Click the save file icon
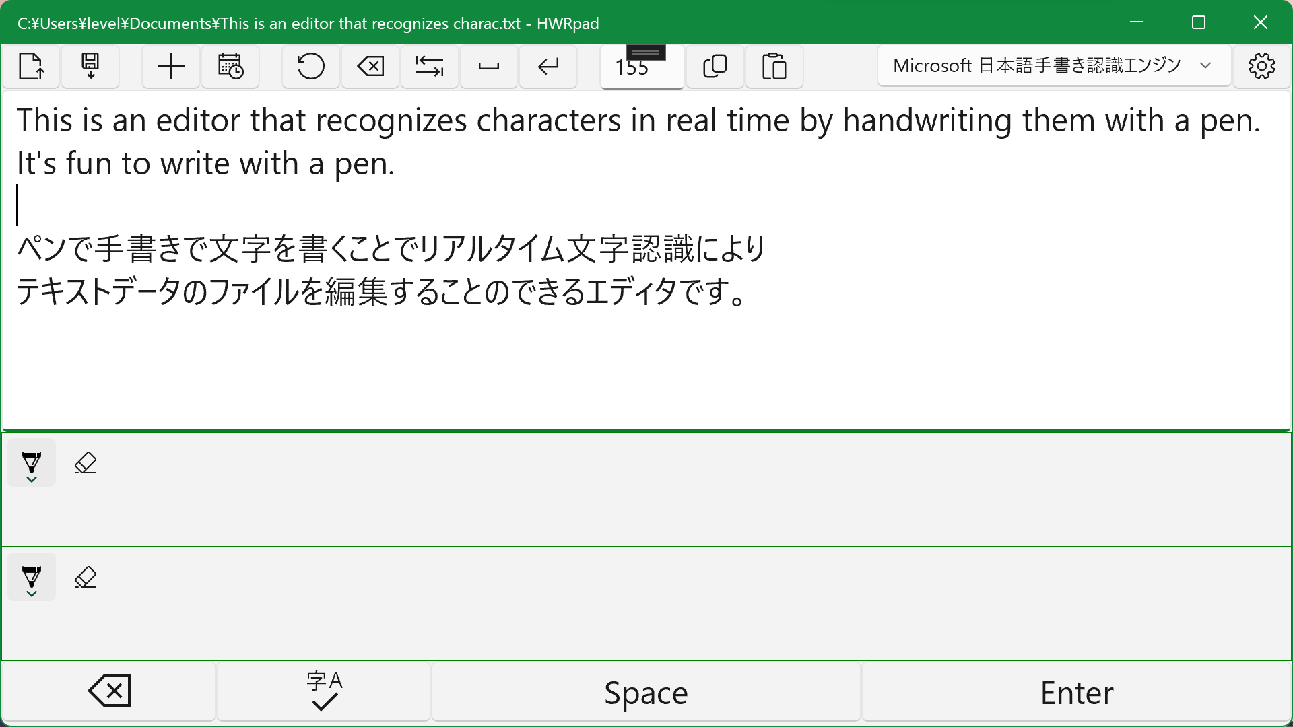This screenshot has width=1293, height=727. (90, 66)
